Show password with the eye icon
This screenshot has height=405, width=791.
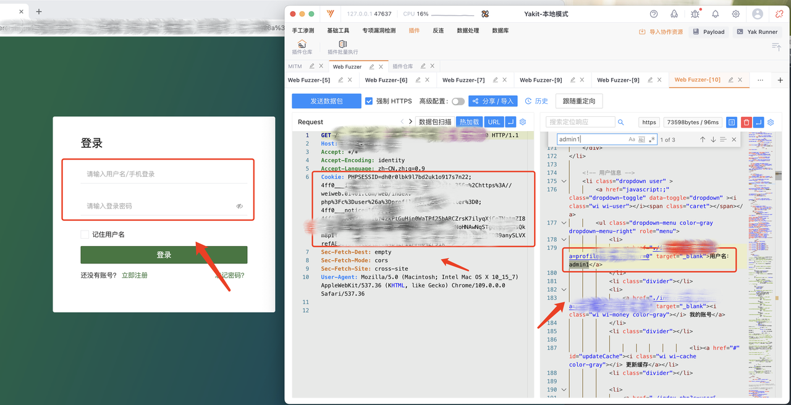point(239,206)
